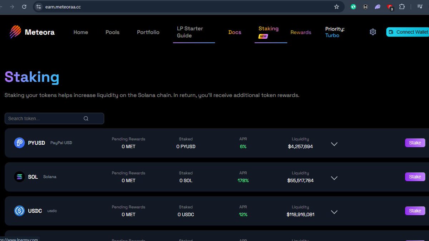Open the settings gear icon
The height and width of the screenshot is (241, 429).
[373, 32]
